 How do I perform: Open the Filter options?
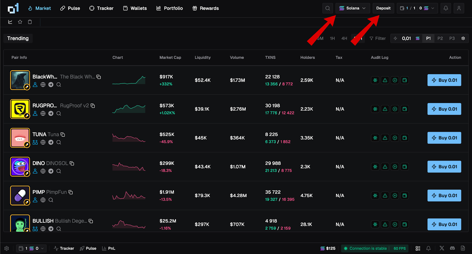pos(378,38)
